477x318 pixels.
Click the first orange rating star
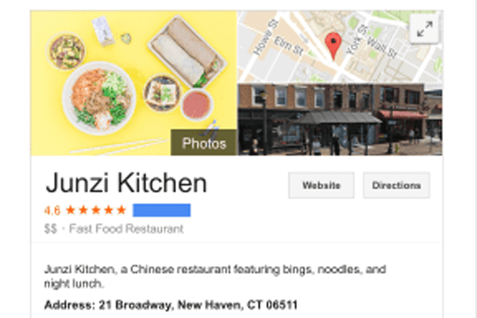click(x=71, y=210)
